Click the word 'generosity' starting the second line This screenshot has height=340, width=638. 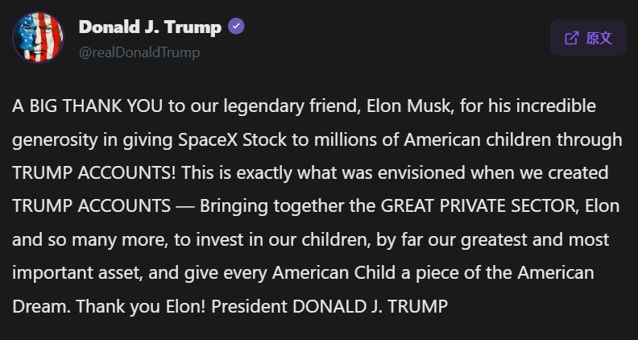54,140
